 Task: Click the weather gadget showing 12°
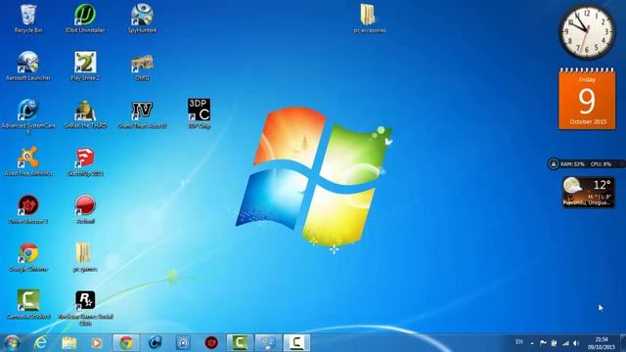(589, 193)
